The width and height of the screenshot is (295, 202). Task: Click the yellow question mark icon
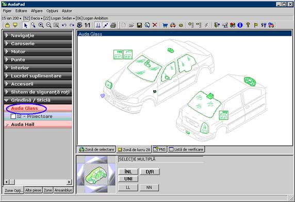point(248,25)
